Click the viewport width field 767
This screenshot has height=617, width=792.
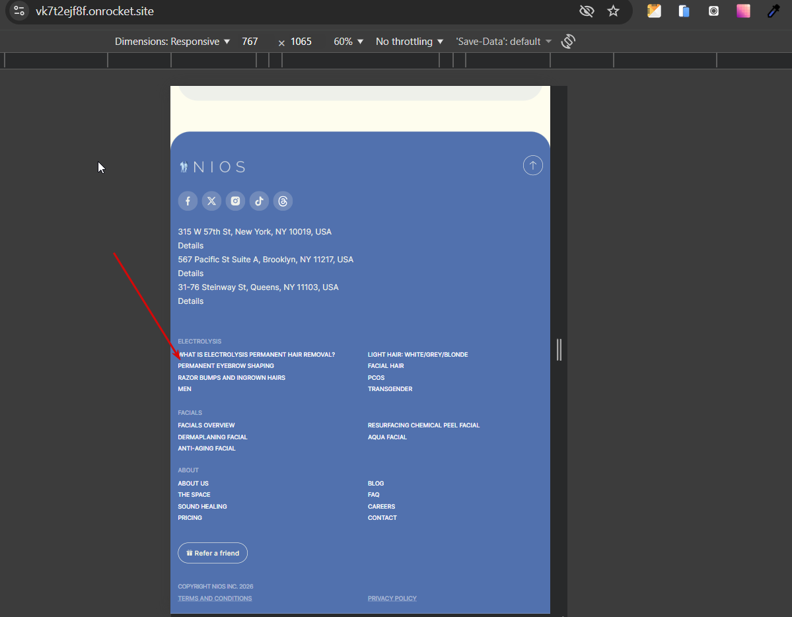click(x=250, y=42)
